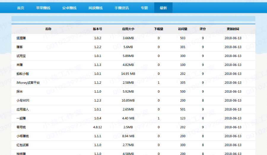Click the 应用大小 column header
The image size is (267, 155).
point(128,29)
